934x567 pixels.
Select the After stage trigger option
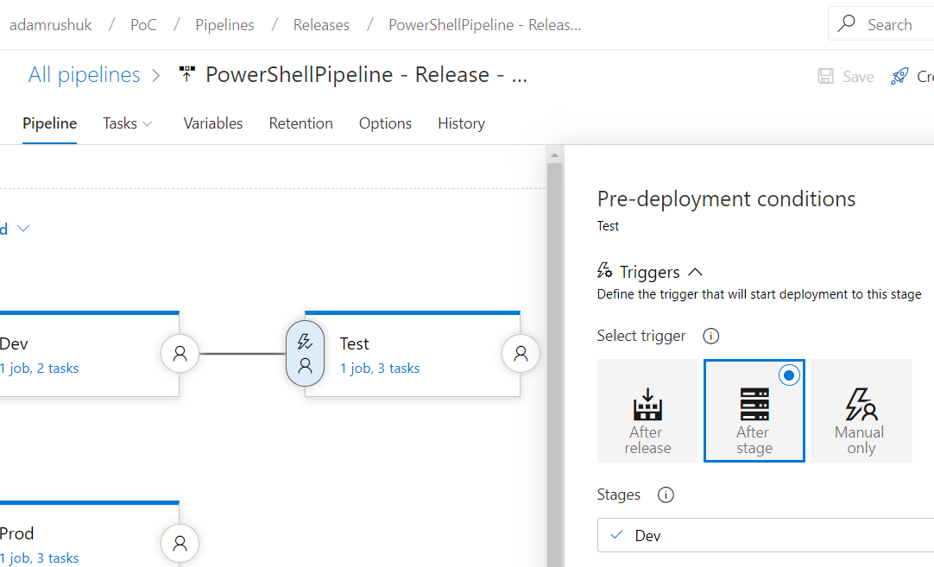[x=754, y=410]
